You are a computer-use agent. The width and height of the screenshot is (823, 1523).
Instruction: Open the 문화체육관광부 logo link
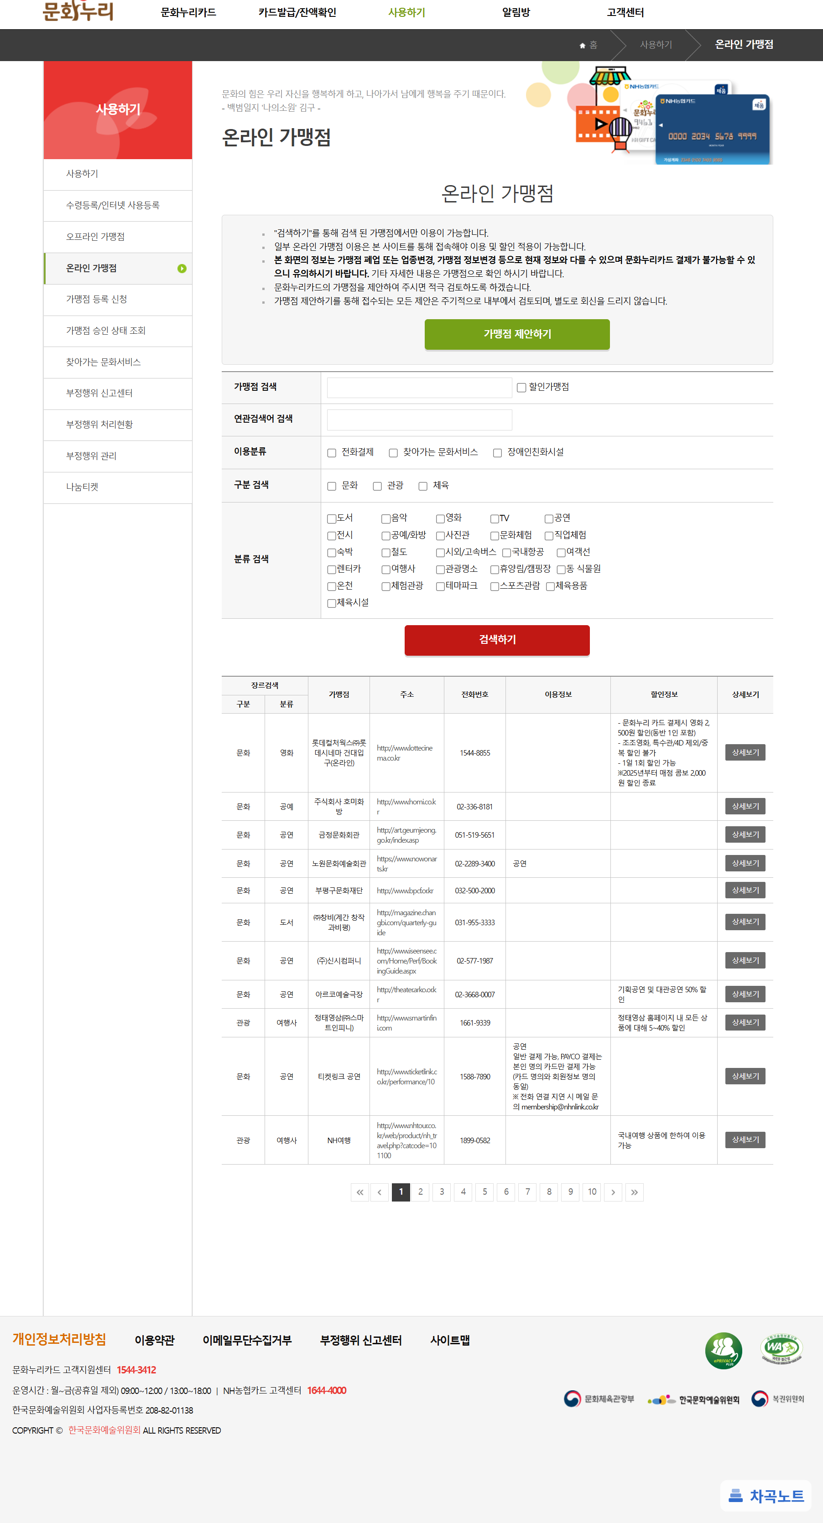[x=599, y=1399]
